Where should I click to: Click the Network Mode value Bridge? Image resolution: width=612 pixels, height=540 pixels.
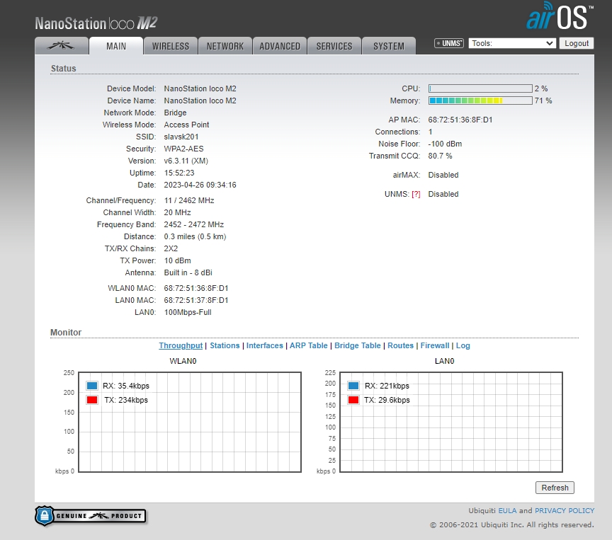tap(175, 113)
